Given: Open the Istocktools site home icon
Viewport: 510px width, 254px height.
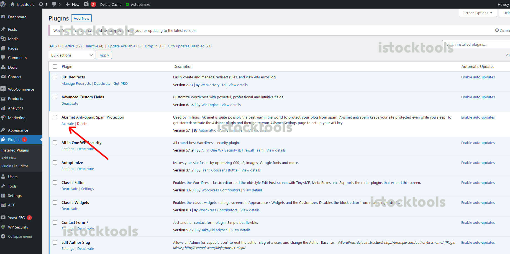Looking at the screenshot, I should (12, 4).
